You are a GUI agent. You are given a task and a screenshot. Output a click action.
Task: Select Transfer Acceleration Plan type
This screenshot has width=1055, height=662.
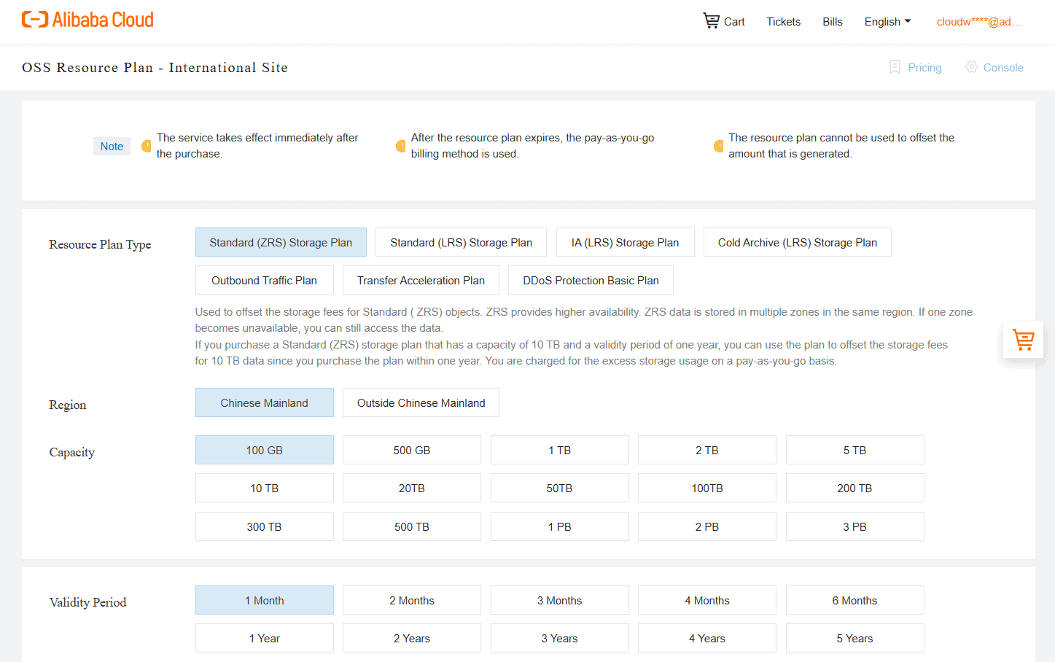[421, 280]
